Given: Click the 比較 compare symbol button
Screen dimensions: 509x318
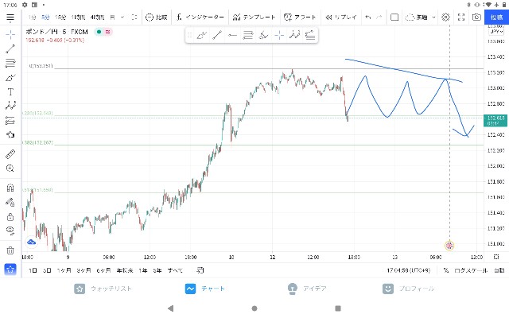Looking at the screenshot, I should [156, 17].
